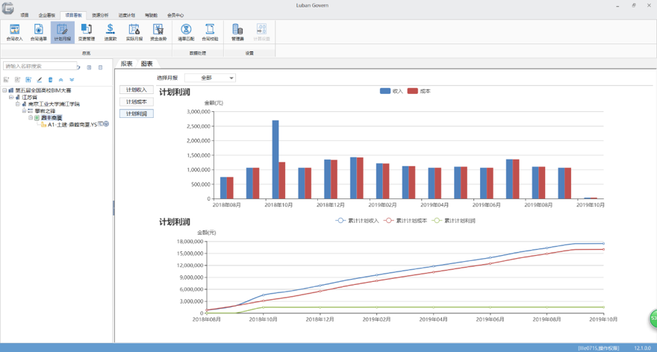Toggle 累计计划利润 legend in line chart

click(453, 221)
